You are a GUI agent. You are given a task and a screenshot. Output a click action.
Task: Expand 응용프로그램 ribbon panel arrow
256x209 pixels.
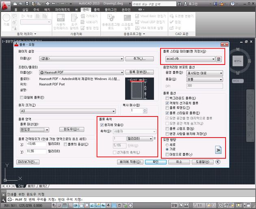(144, 34)
